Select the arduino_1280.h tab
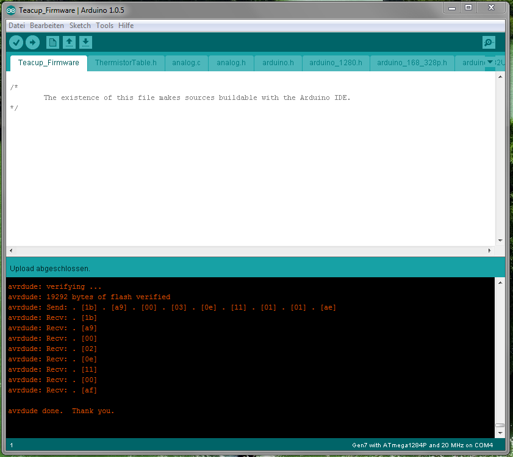 (x=335, y=63)
